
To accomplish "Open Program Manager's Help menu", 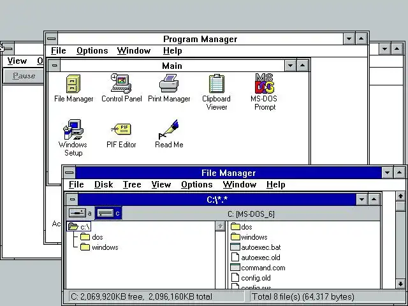I will click(172, 51).
